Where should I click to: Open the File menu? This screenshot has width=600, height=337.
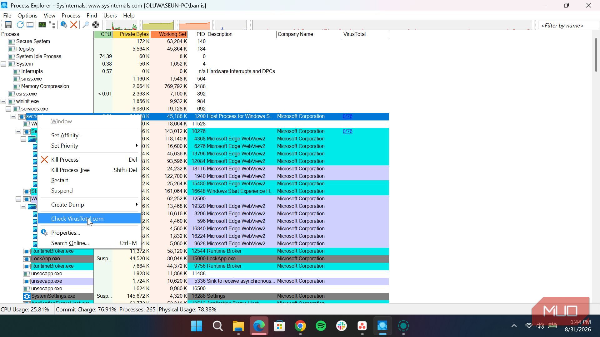[7, 16]
